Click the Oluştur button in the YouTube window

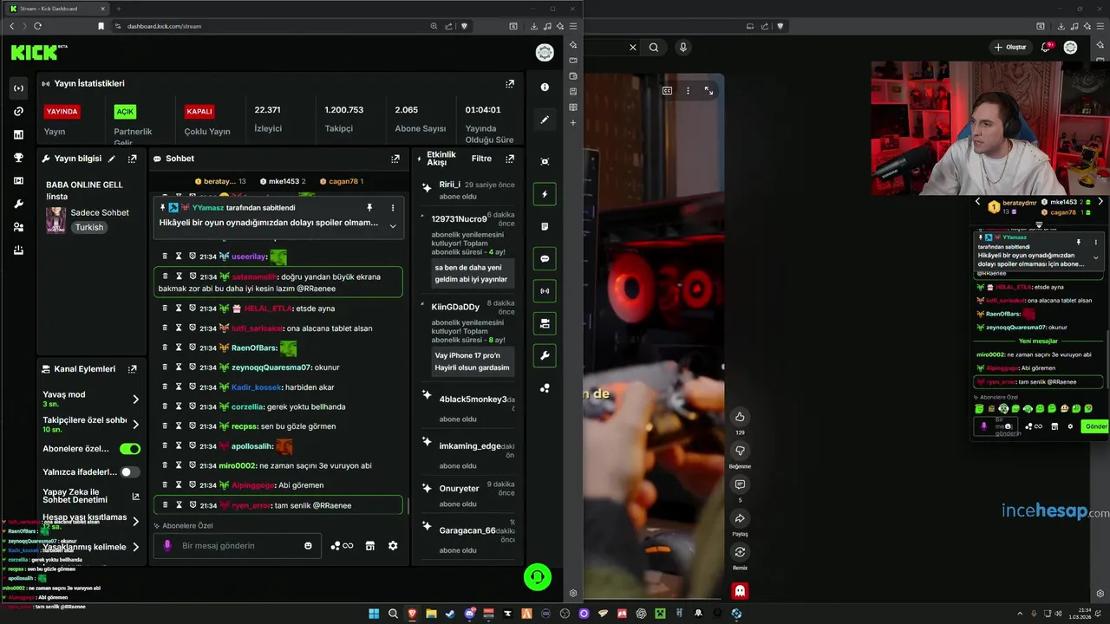tap(1010, 48)
